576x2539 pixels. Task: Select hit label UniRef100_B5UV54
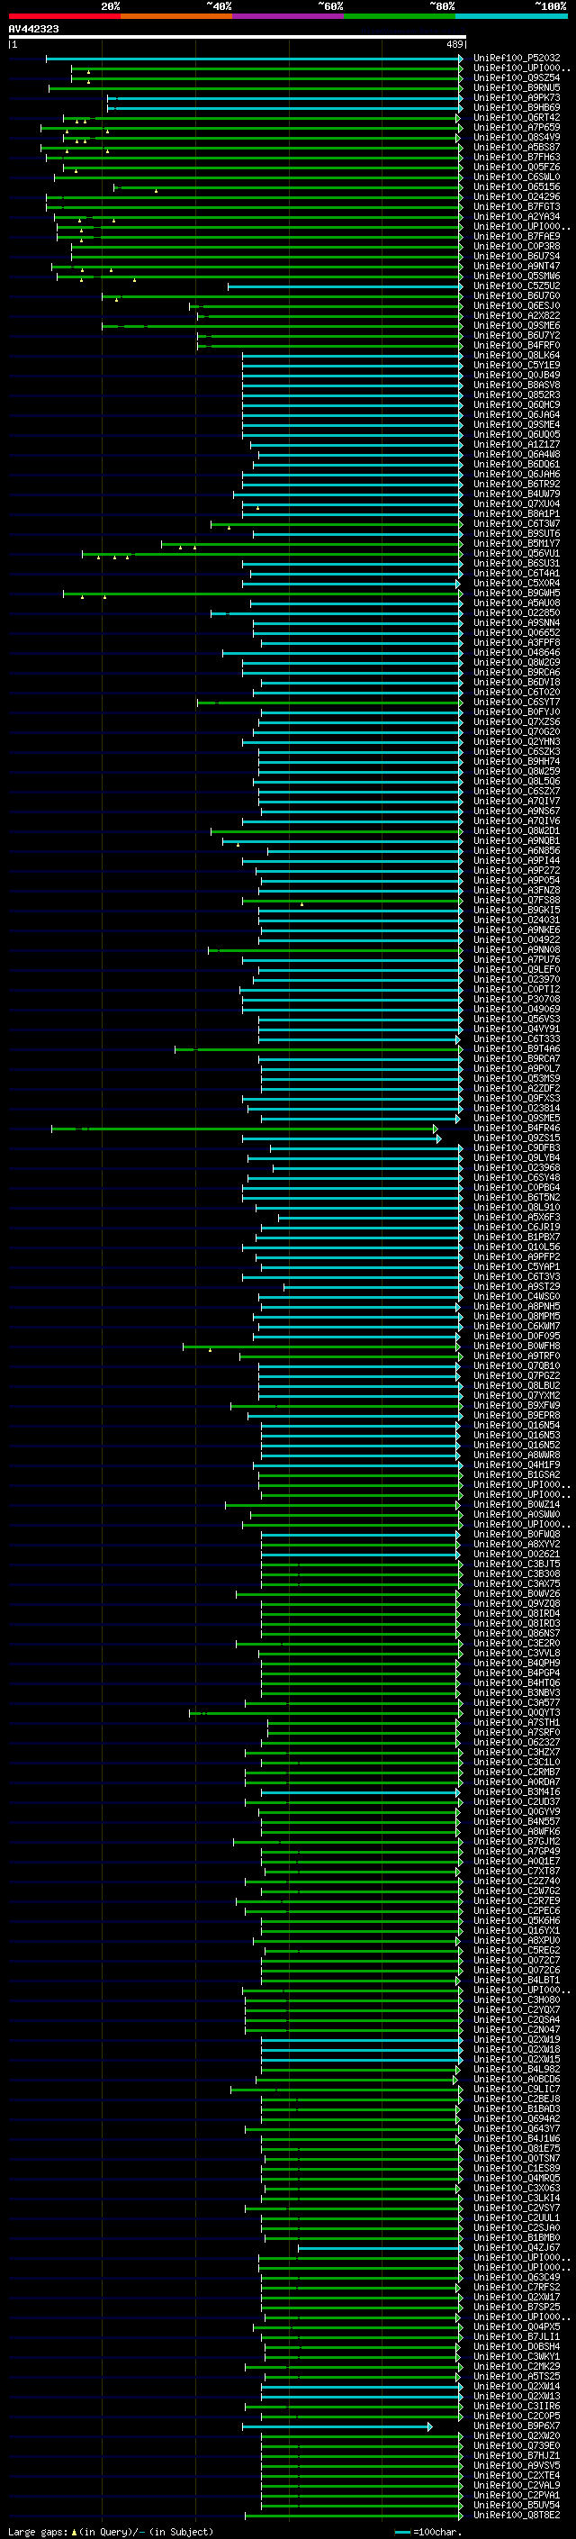click(x=517, y=2505)
